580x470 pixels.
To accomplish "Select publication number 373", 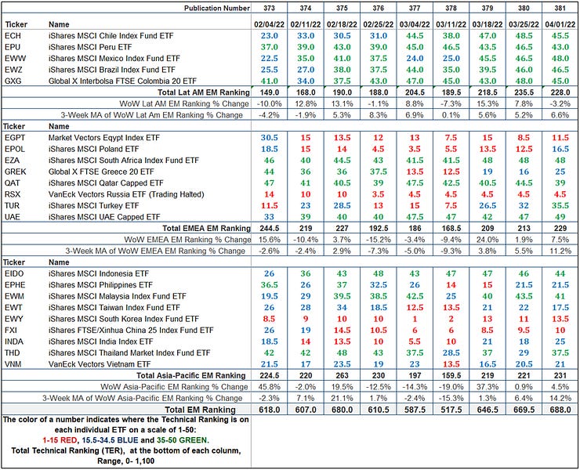I will [270, 8].
